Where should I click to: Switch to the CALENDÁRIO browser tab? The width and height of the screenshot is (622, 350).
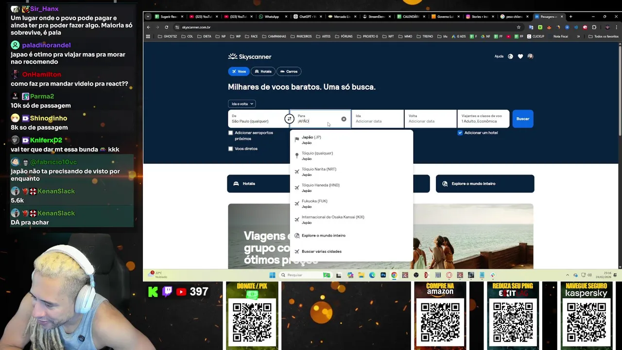click(x=411, y=17)
